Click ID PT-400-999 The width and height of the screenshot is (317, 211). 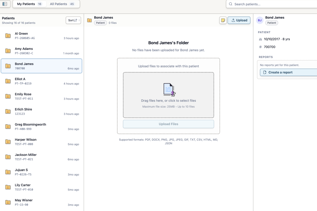23,129
